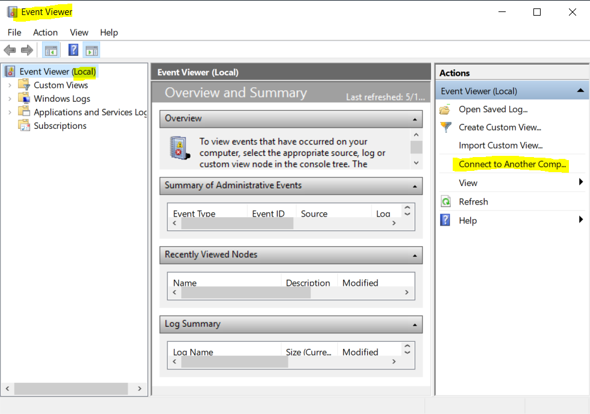Click Refresh in Actions pane
This screenshot has height=414, width=590.
(x=473, y=202)
